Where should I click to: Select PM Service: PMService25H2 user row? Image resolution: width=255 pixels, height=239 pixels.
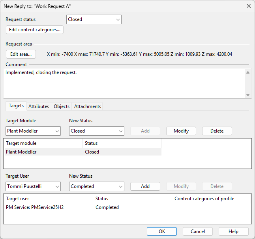pos(47,207)
